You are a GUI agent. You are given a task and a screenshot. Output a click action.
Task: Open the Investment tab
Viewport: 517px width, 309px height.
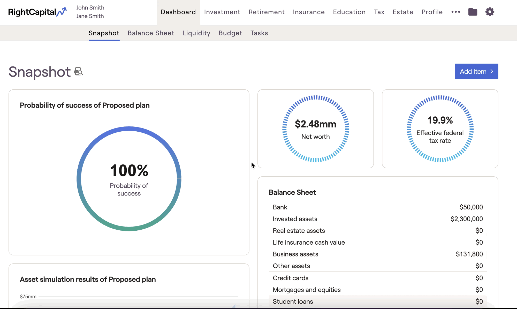(x=222, y=12)
